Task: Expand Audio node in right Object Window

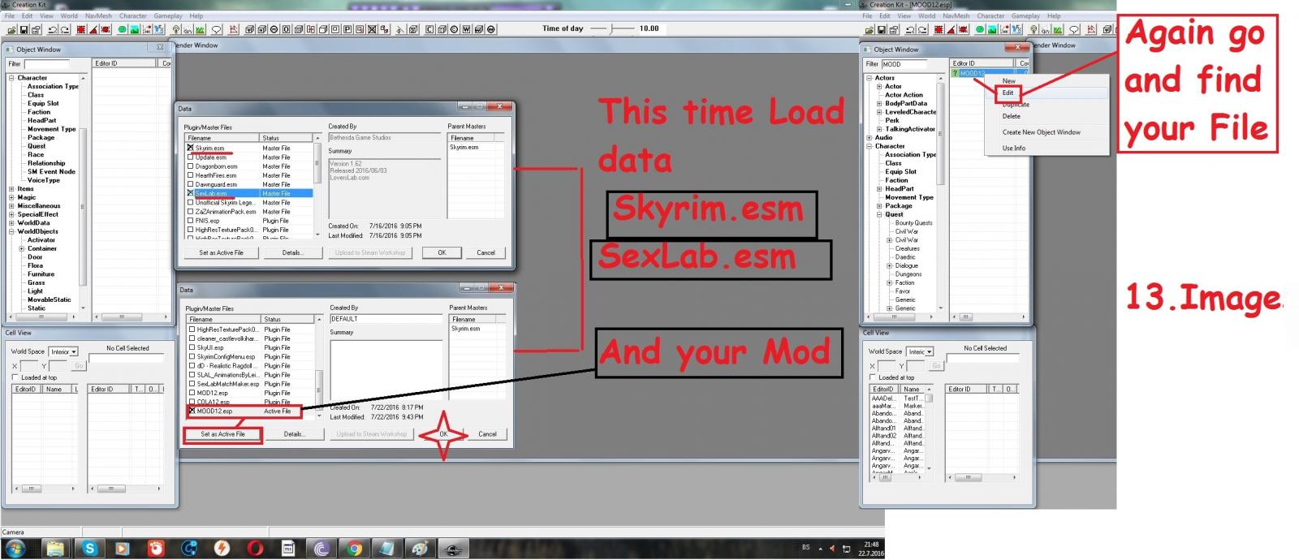Action: [x=869, y=137]
